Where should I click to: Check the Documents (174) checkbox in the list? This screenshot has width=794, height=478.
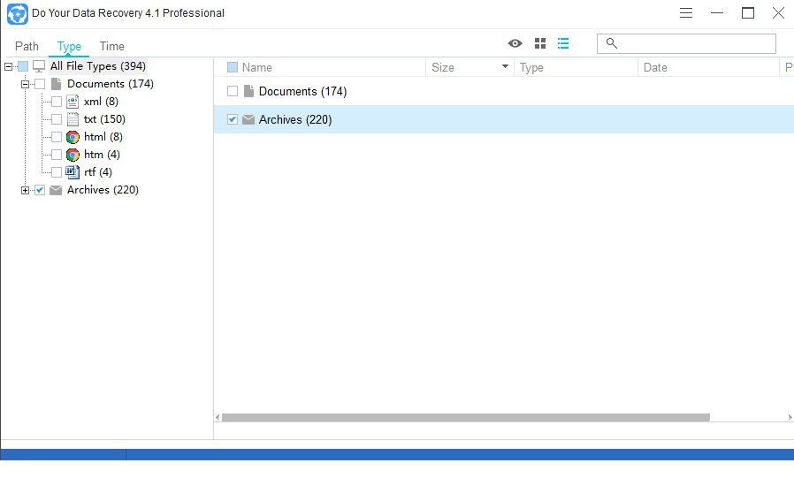(233, 91)
